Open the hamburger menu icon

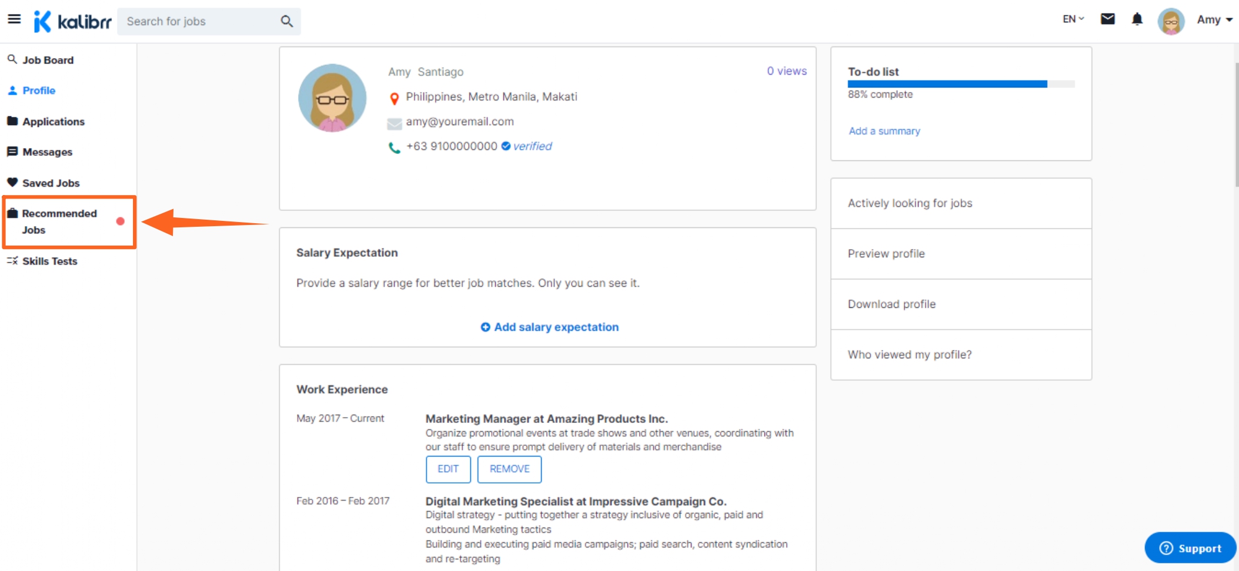(14, 19)
